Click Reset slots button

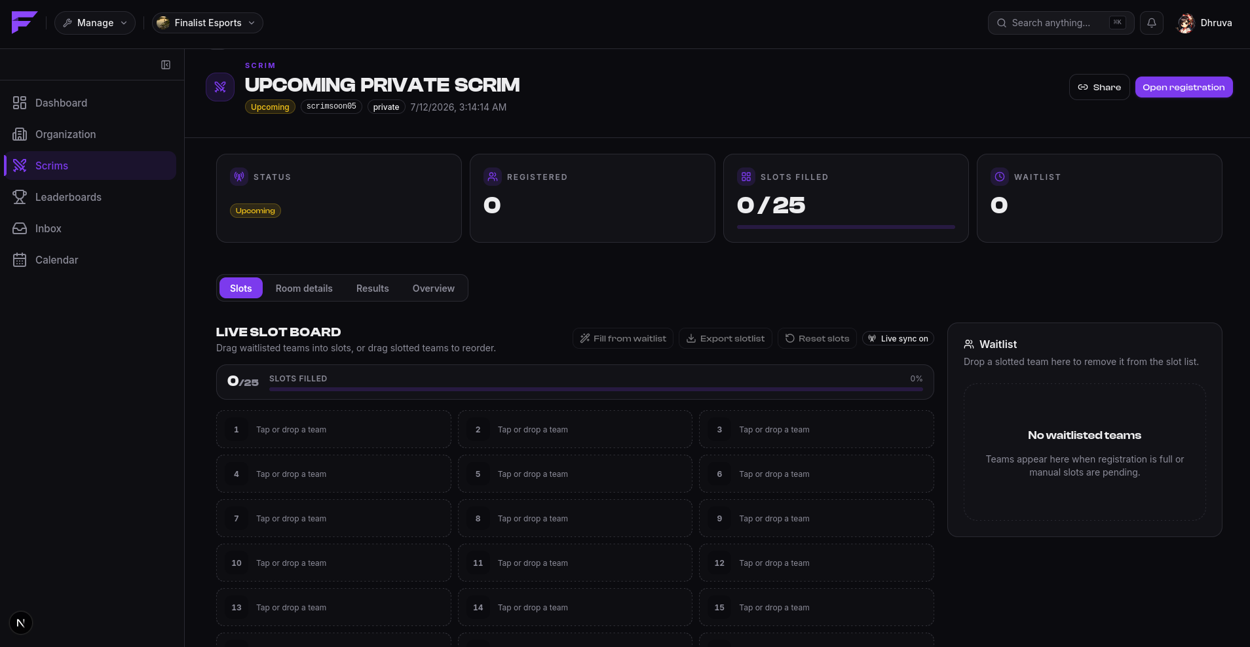tap(817, 338)
